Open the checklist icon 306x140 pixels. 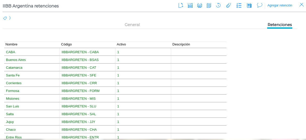click(239, 5)
